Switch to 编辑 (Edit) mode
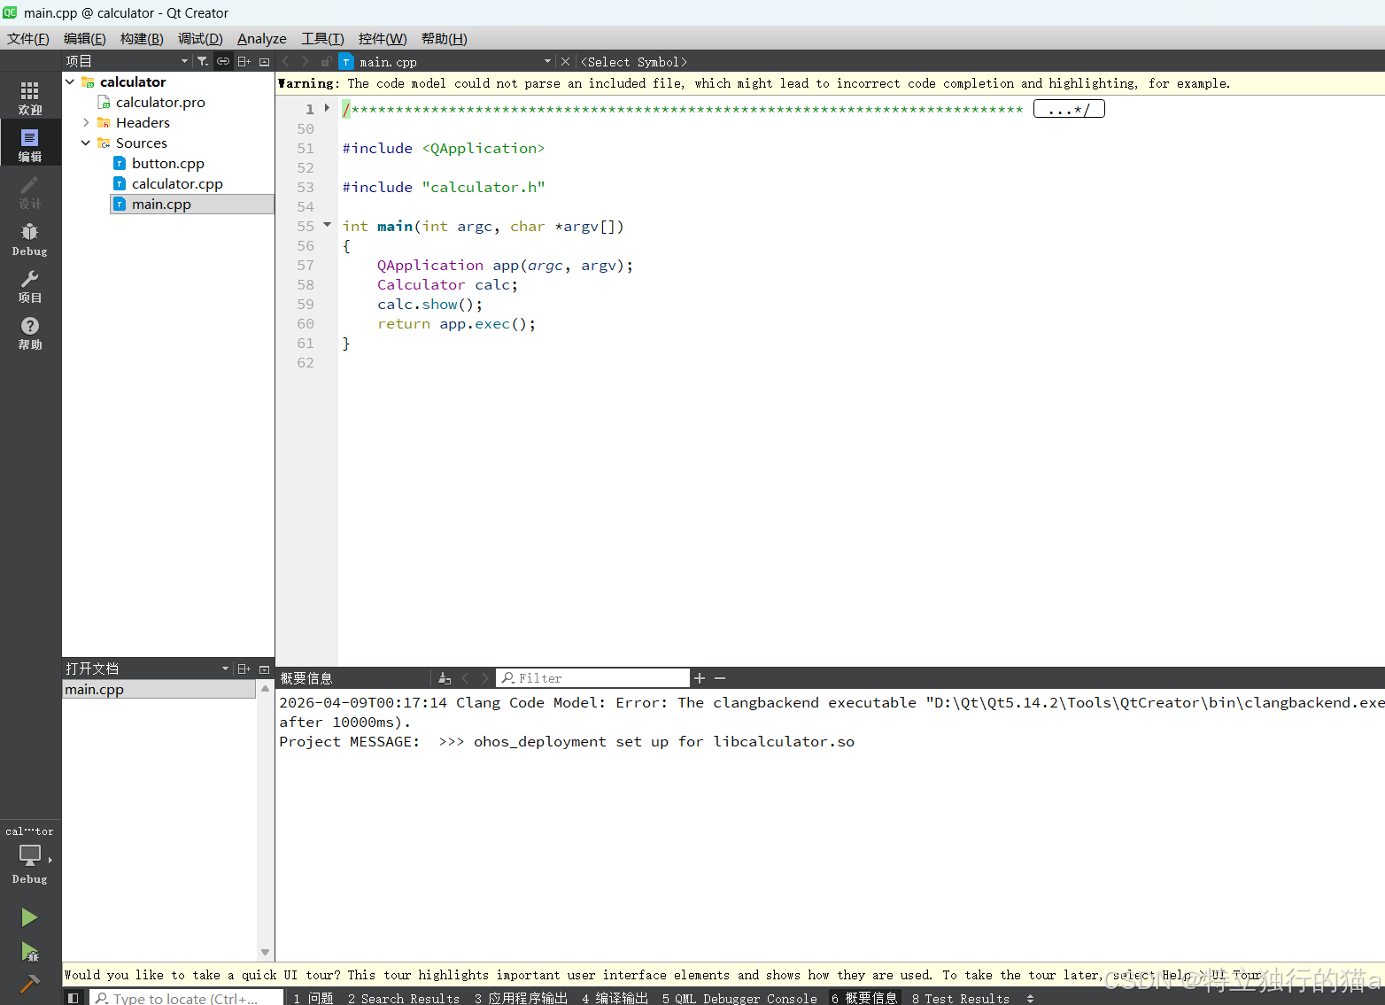The height and width of the screenshot is (1005, 1385). click(x=30, y=144)
